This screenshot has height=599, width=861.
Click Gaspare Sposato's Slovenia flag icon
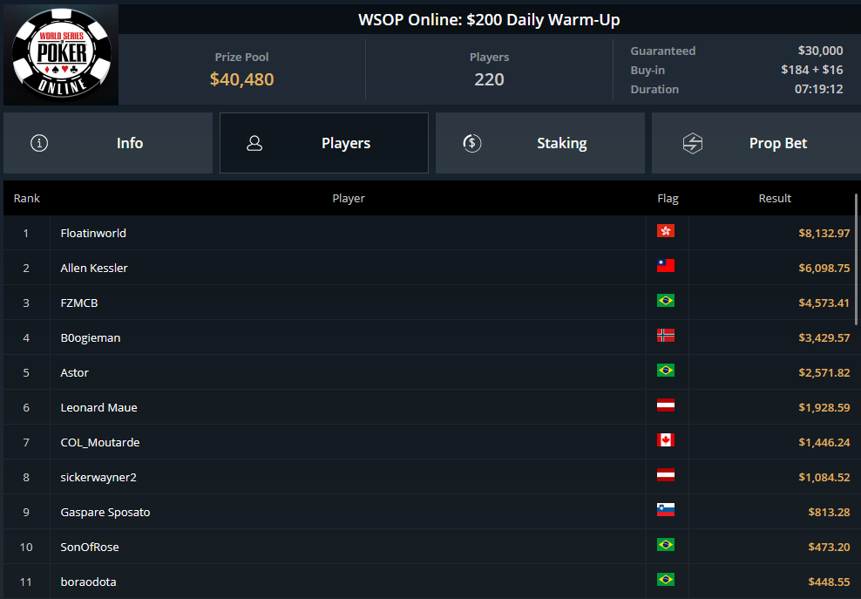[666, 510]
